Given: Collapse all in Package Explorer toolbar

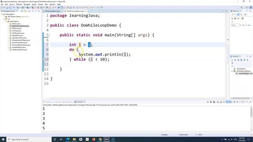Looking at the screenshot, I should (22, 11).
